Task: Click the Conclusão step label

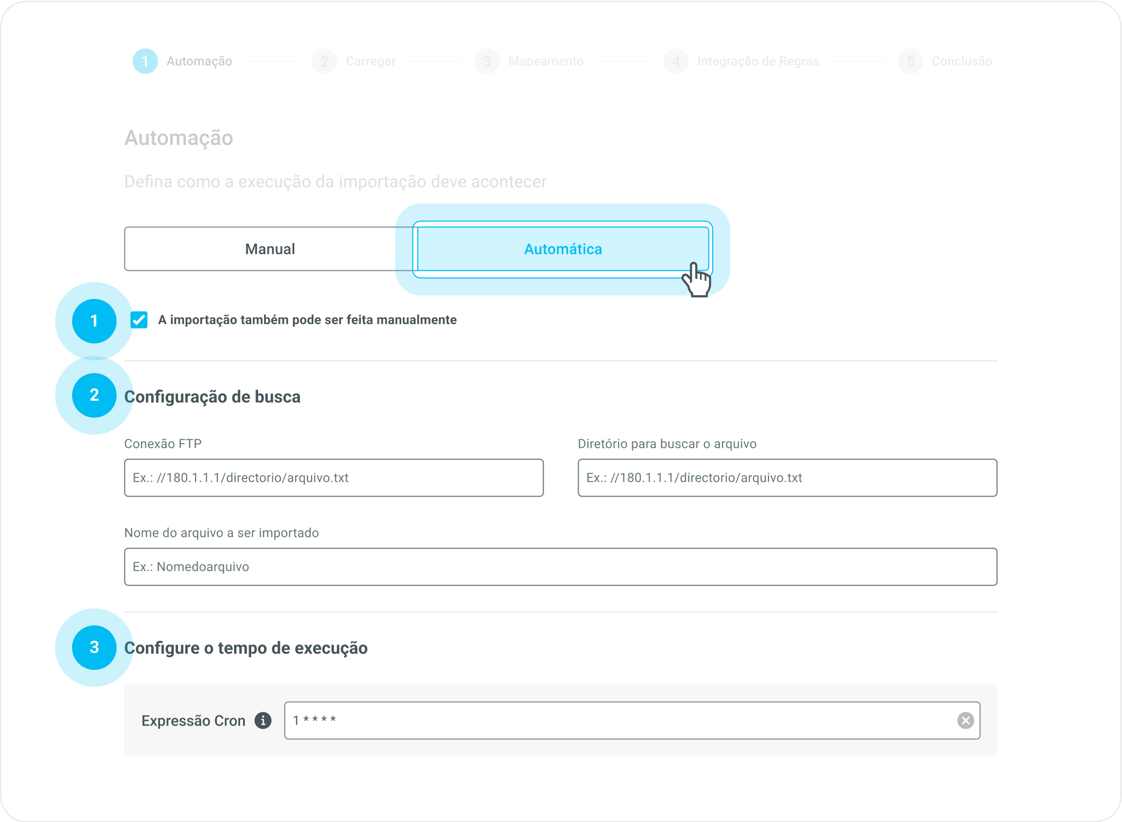Action: tap(961, 61)
